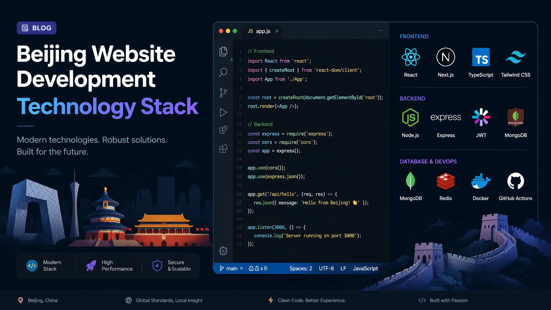Click the Node.js hexagon logo
This screenshot has width=551, height=310.
[x=410, y=117]
